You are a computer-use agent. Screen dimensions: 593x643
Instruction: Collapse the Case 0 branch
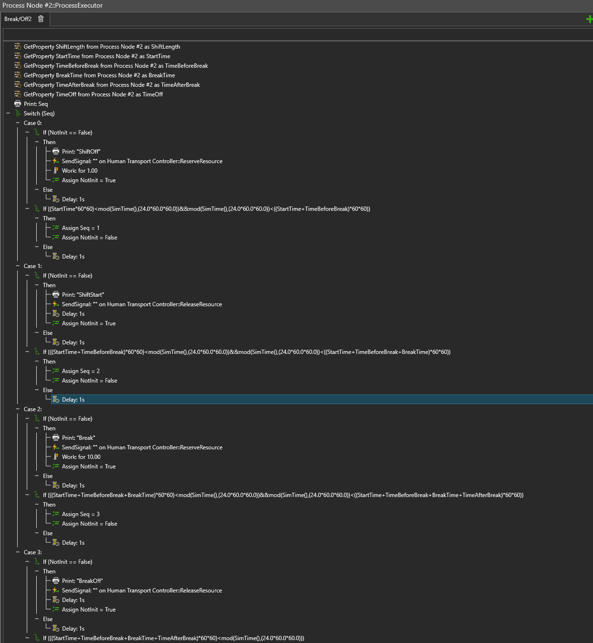[x=18, y=123]
